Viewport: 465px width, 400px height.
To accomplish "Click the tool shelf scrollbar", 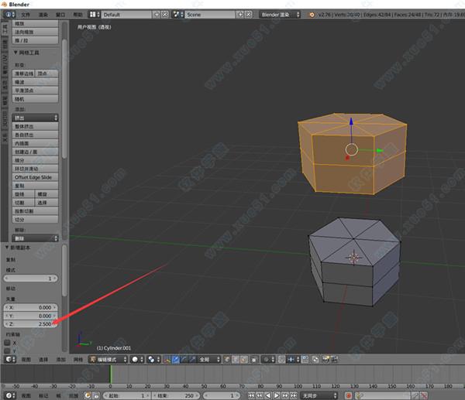I will [64, 97].
